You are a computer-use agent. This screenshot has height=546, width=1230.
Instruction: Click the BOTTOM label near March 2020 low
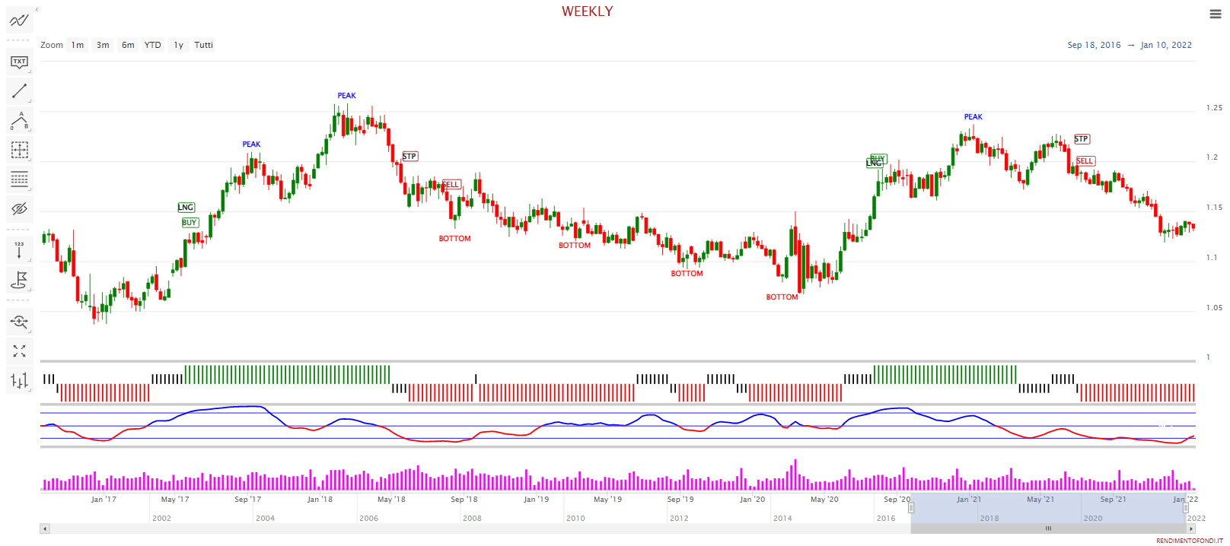coord(782,297)
